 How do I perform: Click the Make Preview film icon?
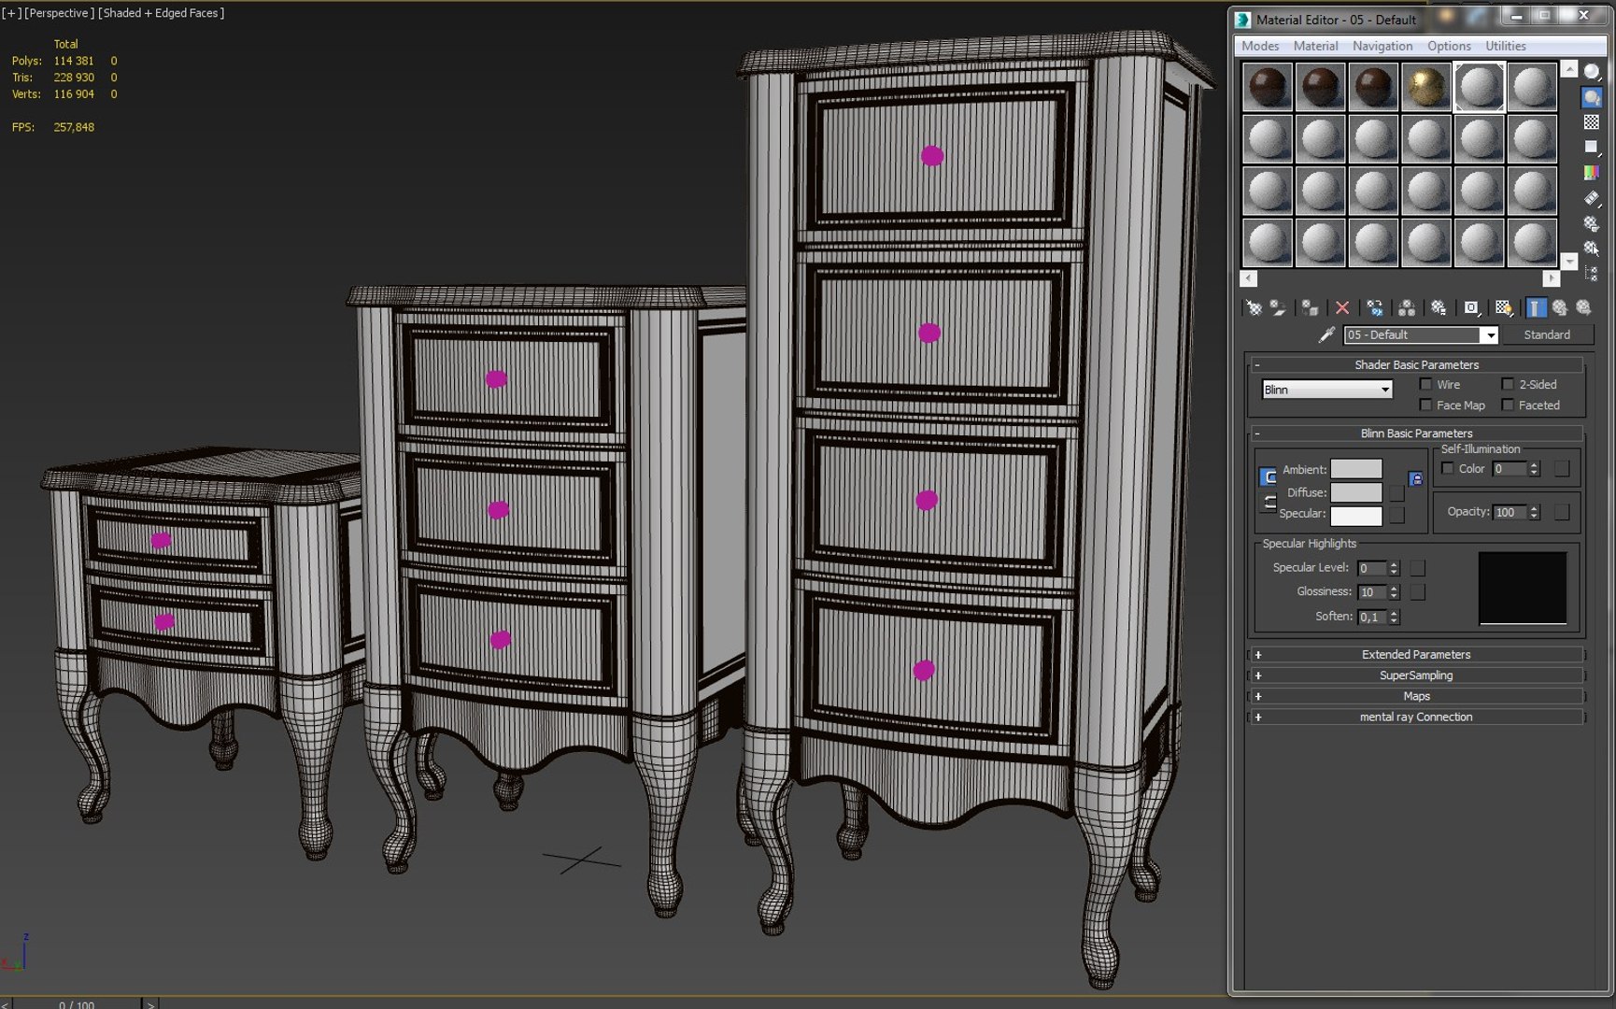(x=1592, y=198)
